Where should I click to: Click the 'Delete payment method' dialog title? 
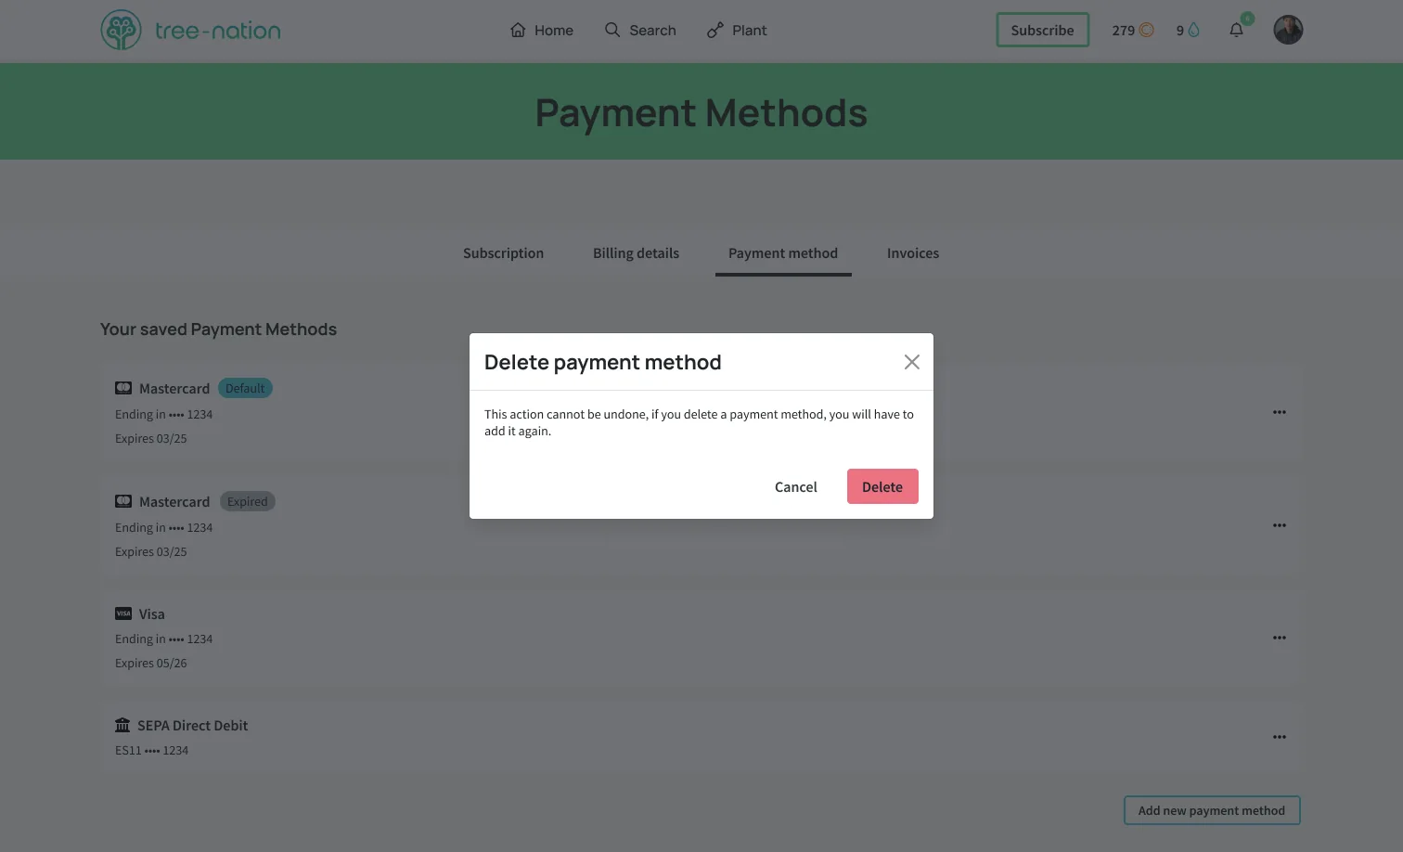coord(602,362)
